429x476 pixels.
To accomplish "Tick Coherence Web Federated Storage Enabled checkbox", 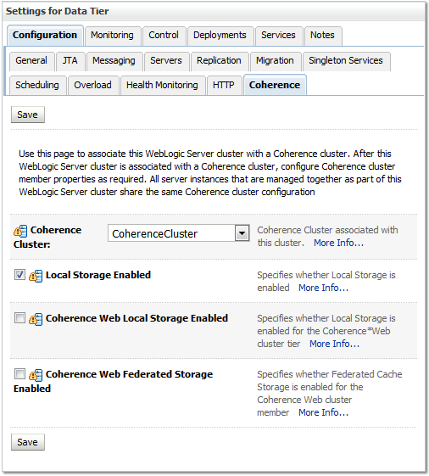I will coord(19,373).
